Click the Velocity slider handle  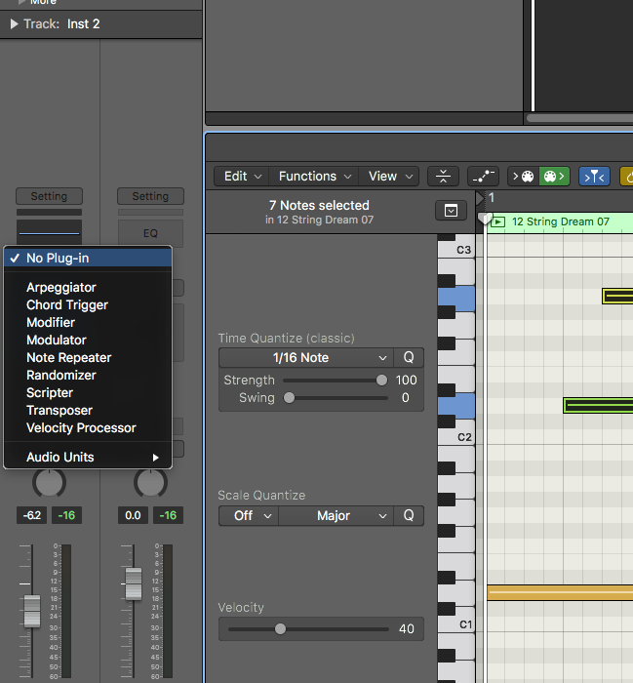coord(281,629)
